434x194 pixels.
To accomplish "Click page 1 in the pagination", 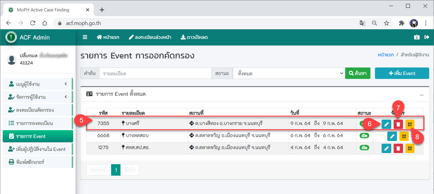I will pos(116,170).
